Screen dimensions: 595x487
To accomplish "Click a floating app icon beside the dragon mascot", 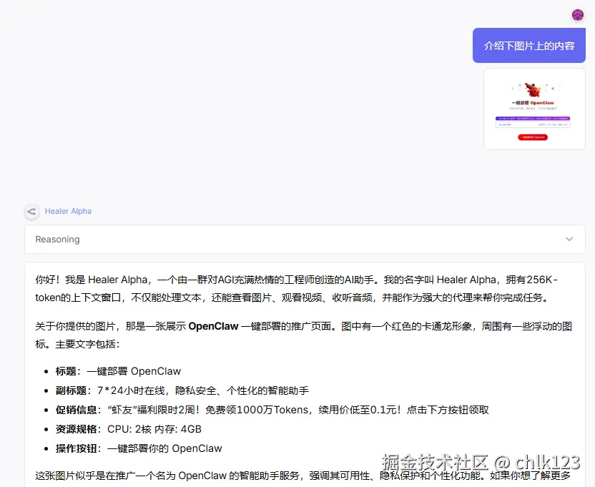I will pyautogui.click(x=519, y=85).
